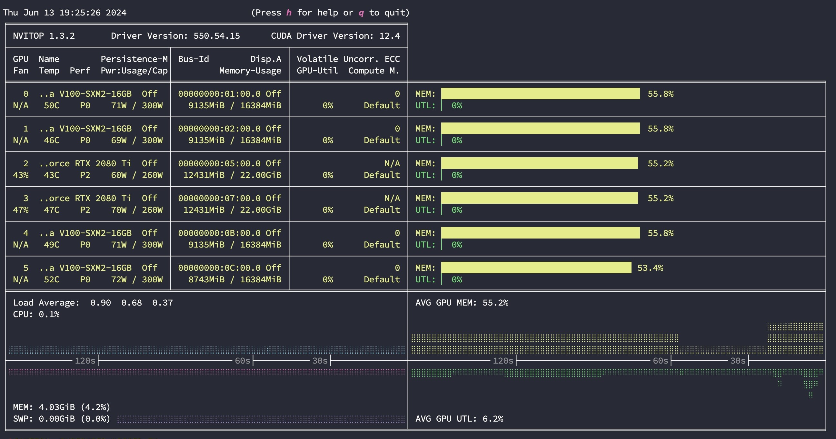
Task: Click GPU 3 power usage 70W / 260W
Action: coord(137,210)
